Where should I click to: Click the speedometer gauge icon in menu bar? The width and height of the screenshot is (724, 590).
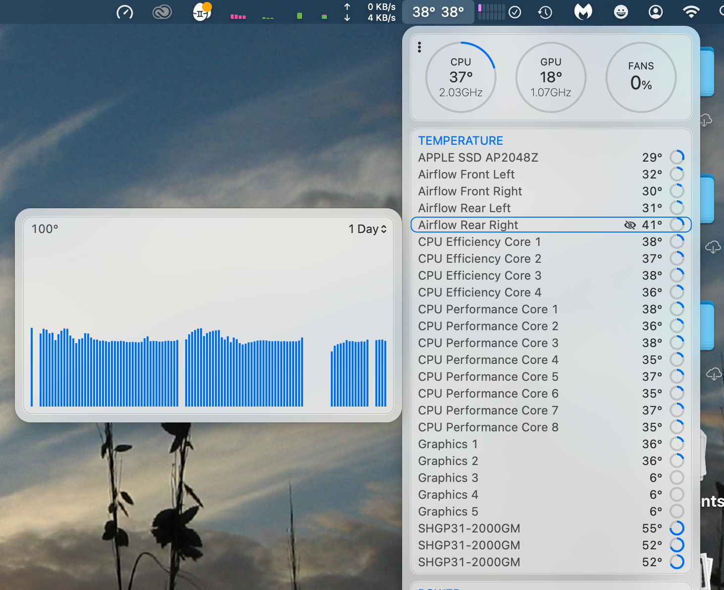(x=124, y=12)
